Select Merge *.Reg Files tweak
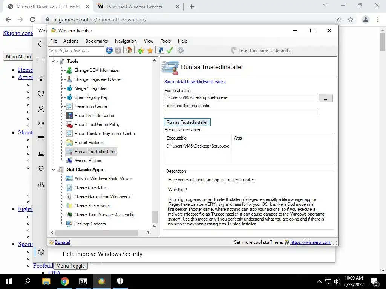The image size is (386, 289). click(x=90, y=88)
